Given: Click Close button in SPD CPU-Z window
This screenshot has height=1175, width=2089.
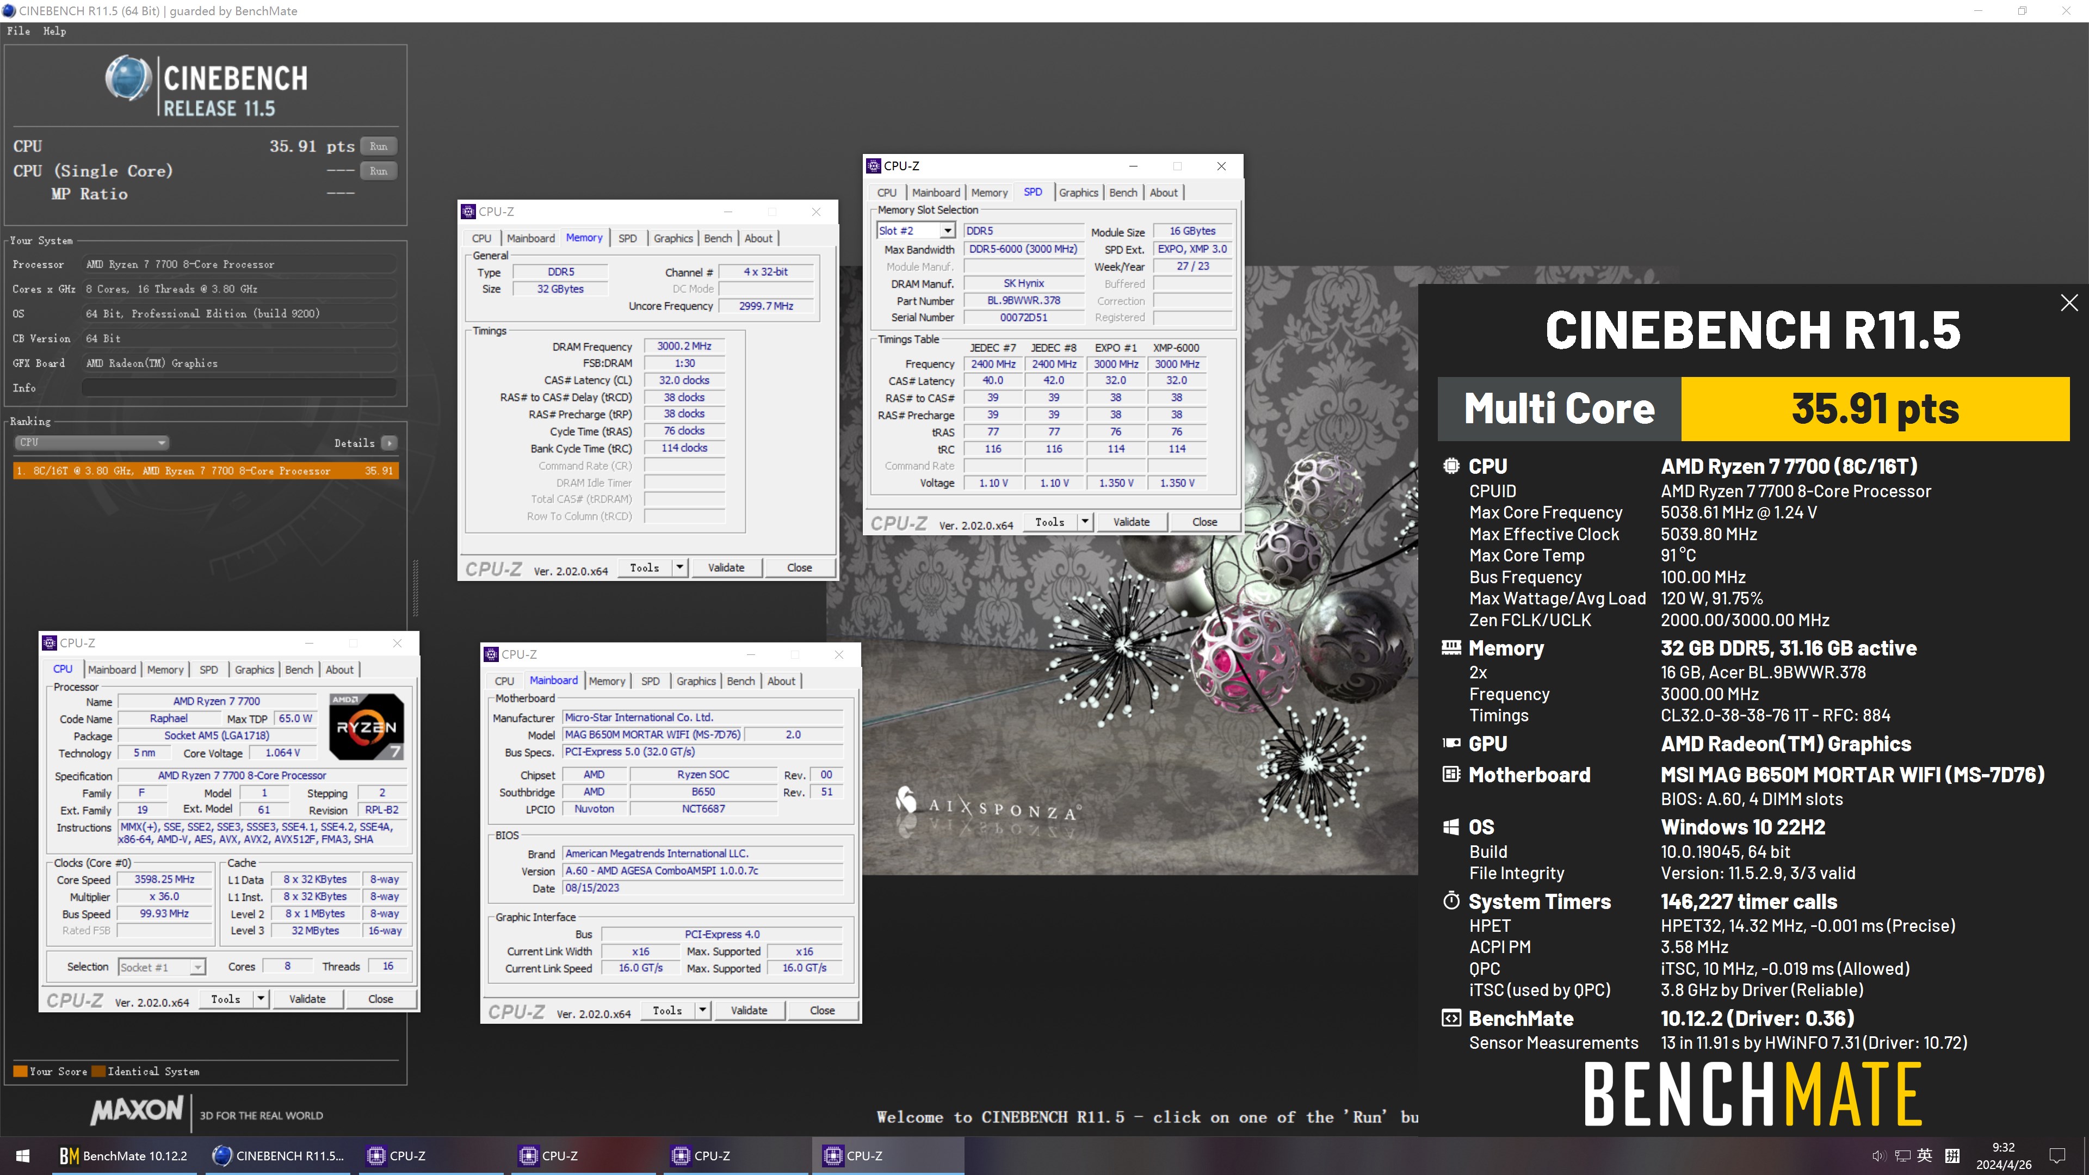Looking at the screenshot, I should click(x=1204, y=522).
